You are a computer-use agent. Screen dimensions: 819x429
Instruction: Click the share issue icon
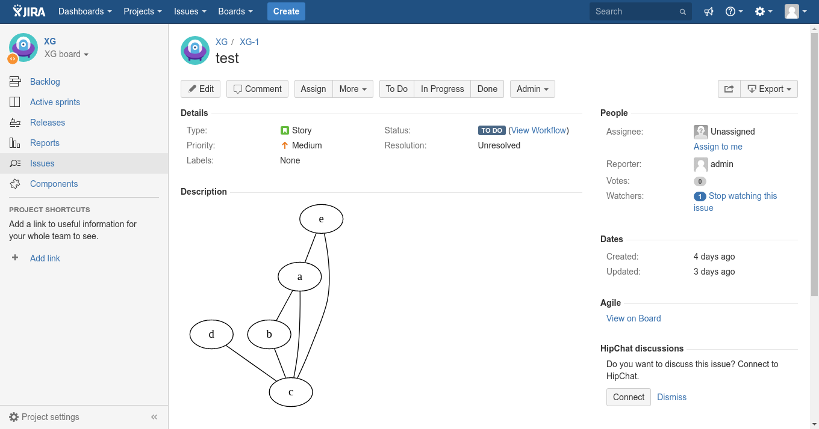pyautogui.click(x=729, y=88)
